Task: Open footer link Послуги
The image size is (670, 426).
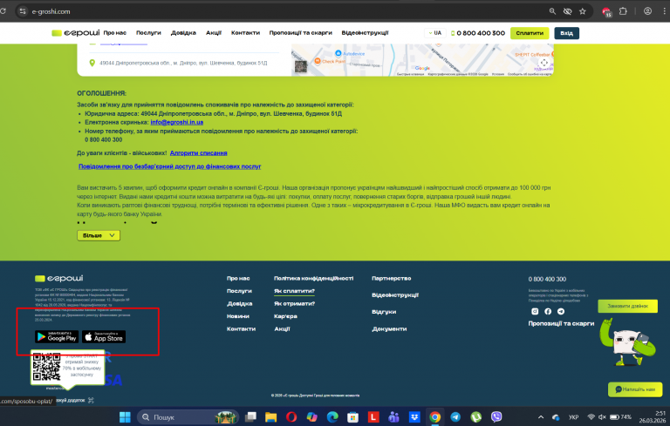Action: (x=239, y=291)
